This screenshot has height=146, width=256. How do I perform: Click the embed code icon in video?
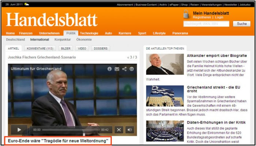(132, 69)
